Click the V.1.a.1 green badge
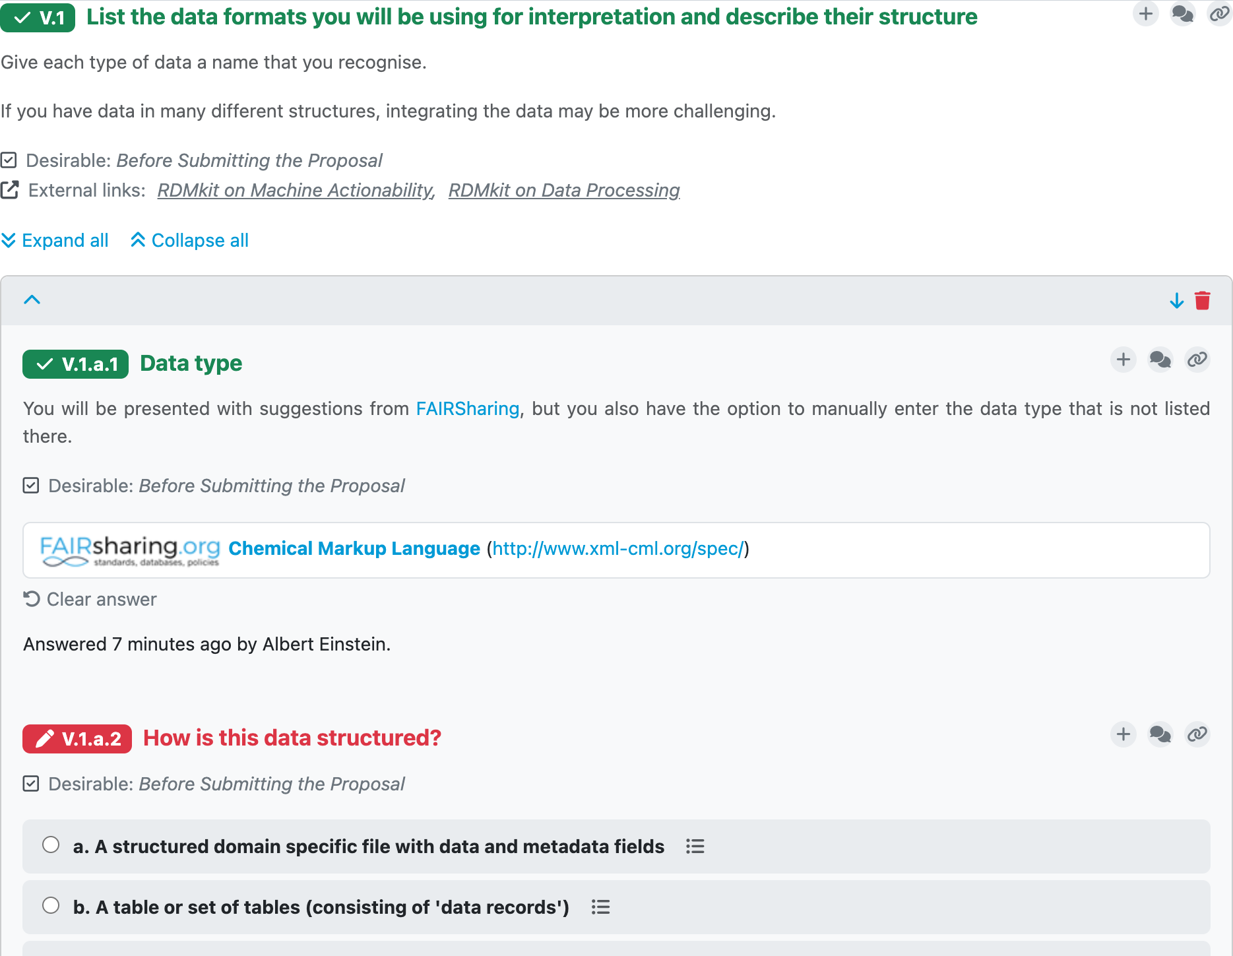1233x956 pixels. 75,364
